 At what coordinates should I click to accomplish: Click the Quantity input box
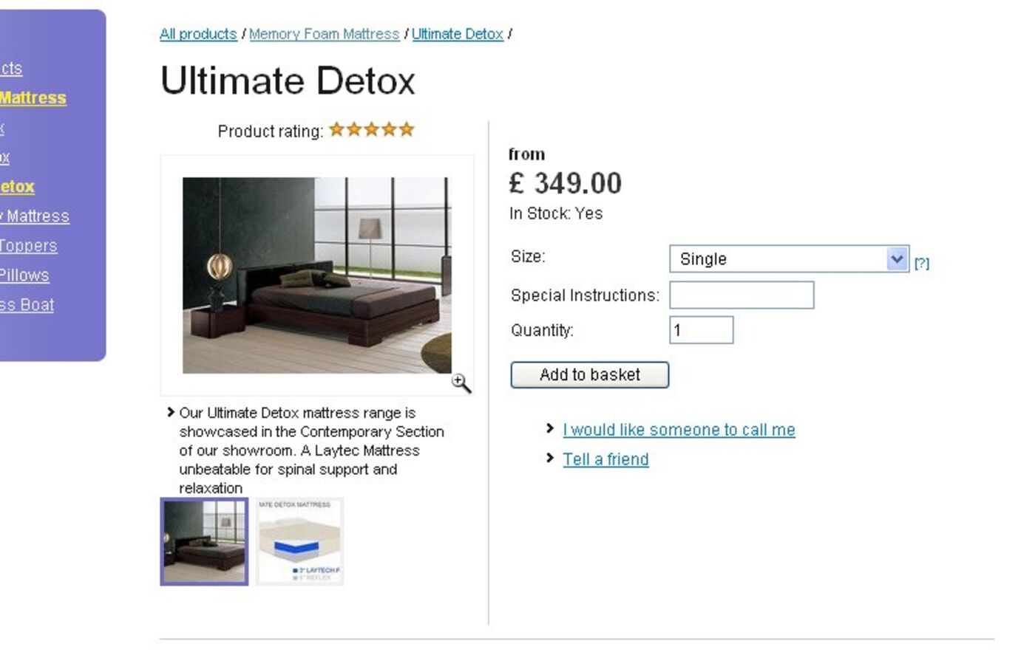tap(702, 330)
